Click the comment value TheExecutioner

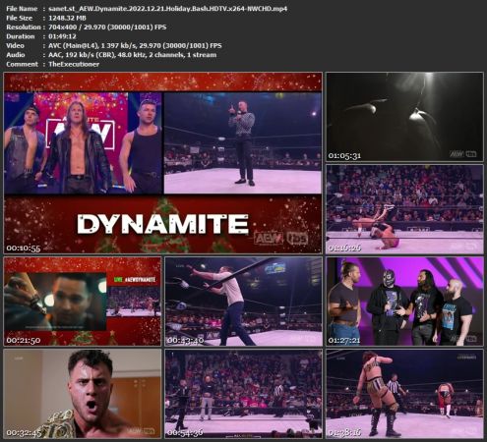point(74,64)
